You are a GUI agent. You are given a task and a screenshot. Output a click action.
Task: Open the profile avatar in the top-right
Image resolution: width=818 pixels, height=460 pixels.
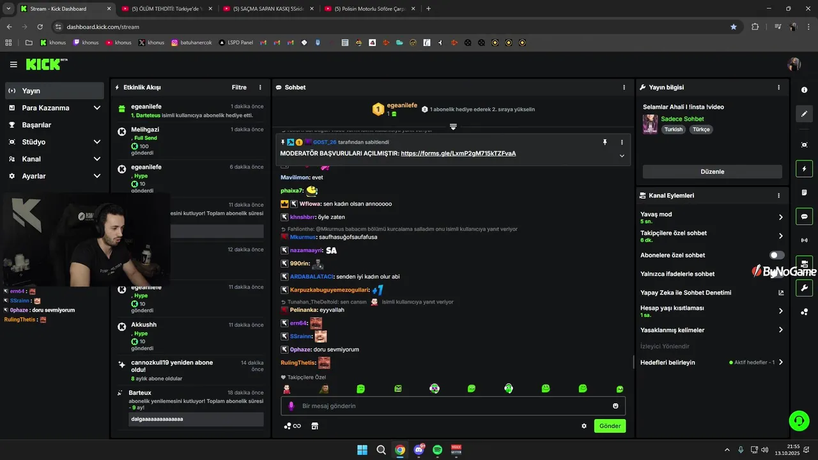(794, 65)
